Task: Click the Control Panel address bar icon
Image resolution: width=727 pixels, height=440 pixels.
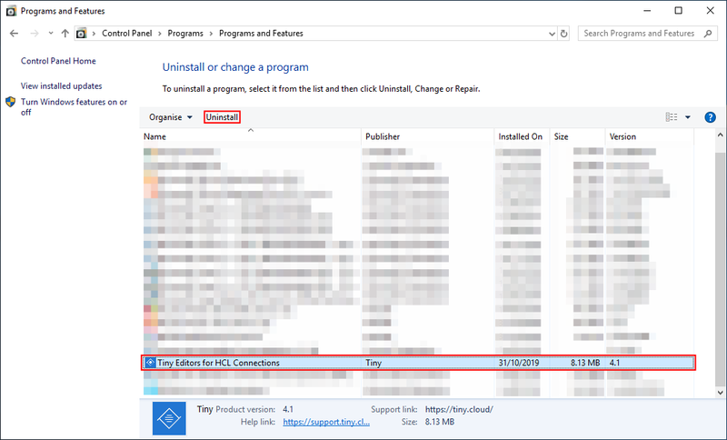Action: pos(81,34)
